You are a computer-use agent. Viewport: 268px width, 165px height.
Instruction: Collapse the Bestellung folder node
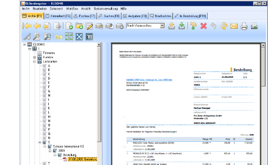[x=55, y=155]
